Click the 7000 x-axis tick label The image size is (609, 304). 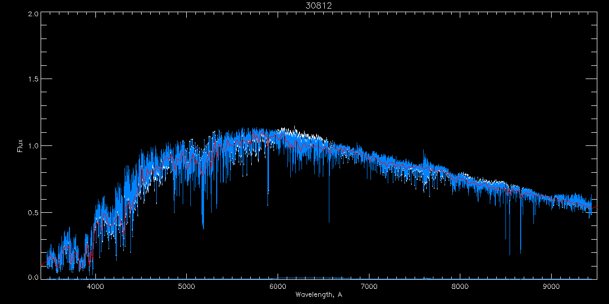coord(369,286)
